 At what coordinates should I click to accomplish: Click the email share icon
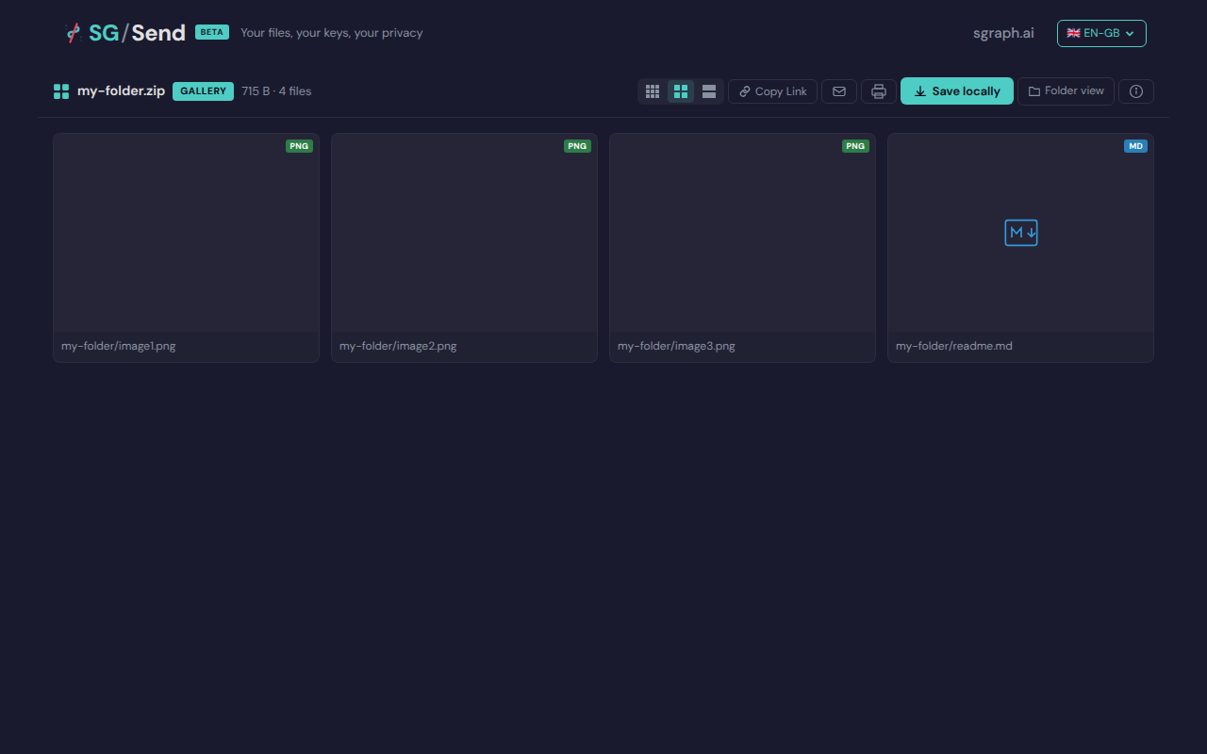click(839, 91)
